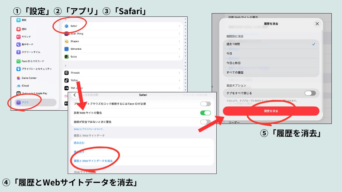342x192 pixels.
Task: Close the 履歴を消去 dialog with X
Action: 317,24
